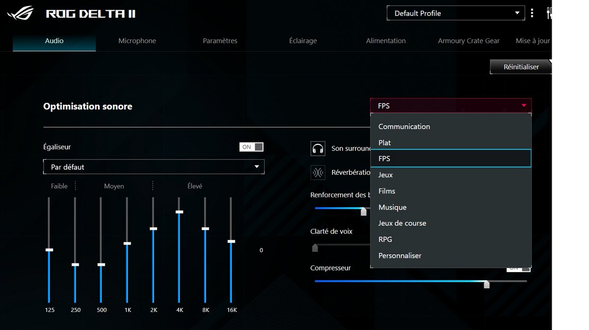Viewport: 589px width, 330px height.
Task: Click the 250 Hz equalizer slider handle
Action: [x=75, y=265]
